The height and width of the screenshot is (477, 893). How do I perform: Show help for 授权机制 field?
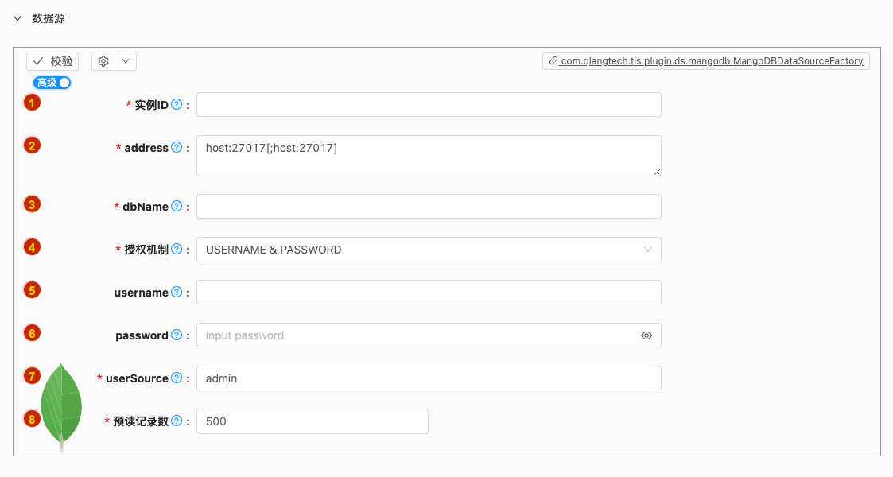(177, 250)
